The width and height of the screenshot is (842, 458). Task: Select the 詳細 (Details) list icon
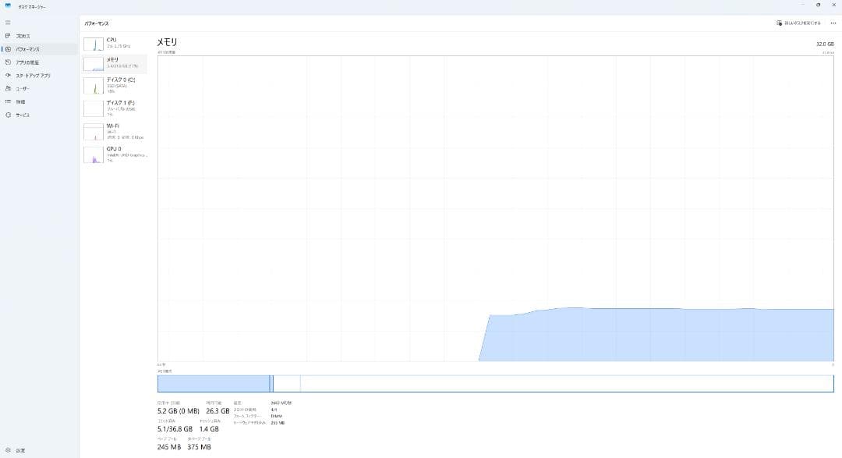point(8,102)
